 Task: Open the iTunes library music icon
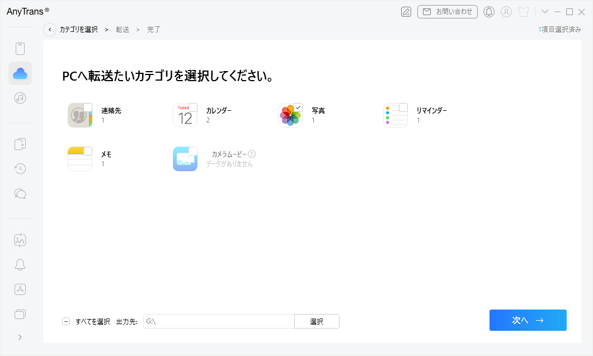pyautogui.click(x=20, y=98)
